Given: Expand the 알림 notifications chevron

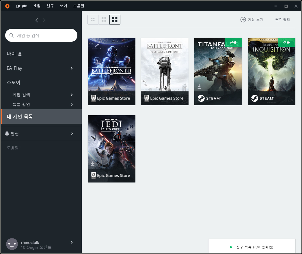Looking at the screenshot, I should 72,134.
